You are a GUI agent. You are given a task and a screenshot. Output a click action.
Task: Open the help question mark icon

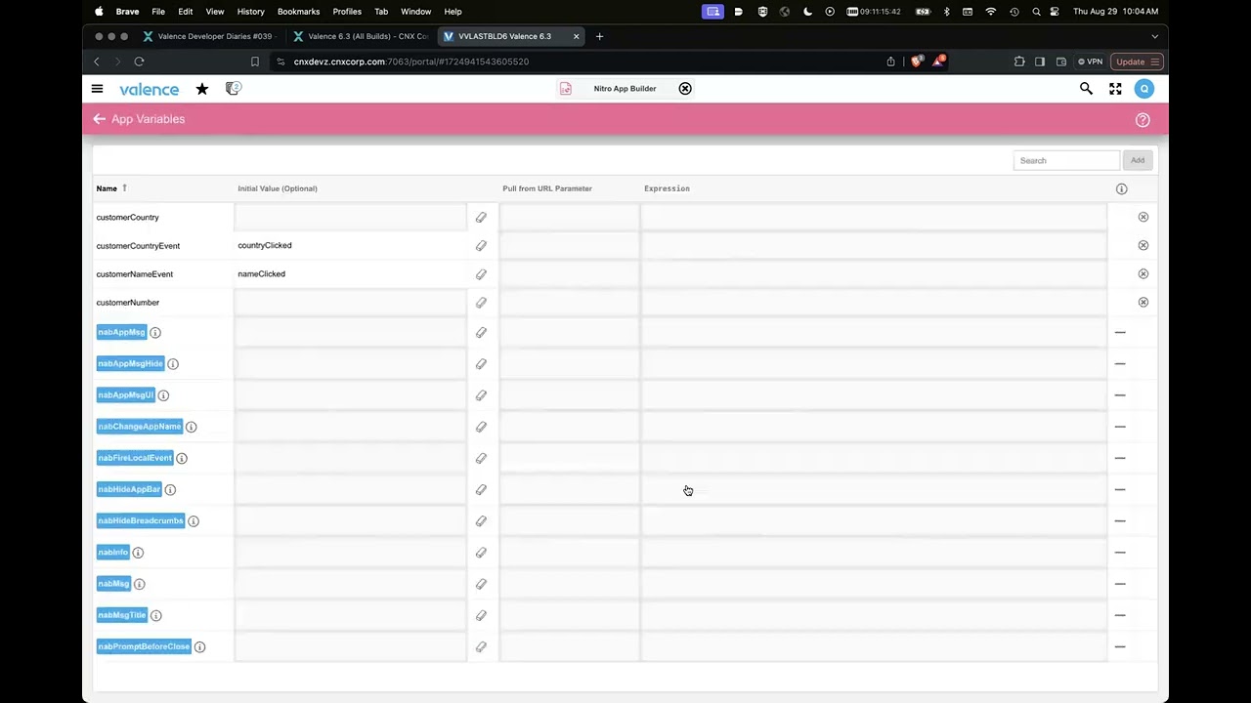1143,120
